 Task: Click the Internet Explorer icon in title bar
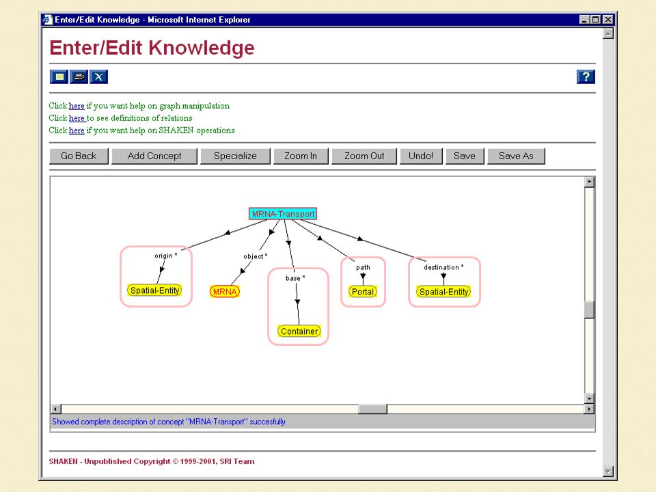tap(48, 20)
